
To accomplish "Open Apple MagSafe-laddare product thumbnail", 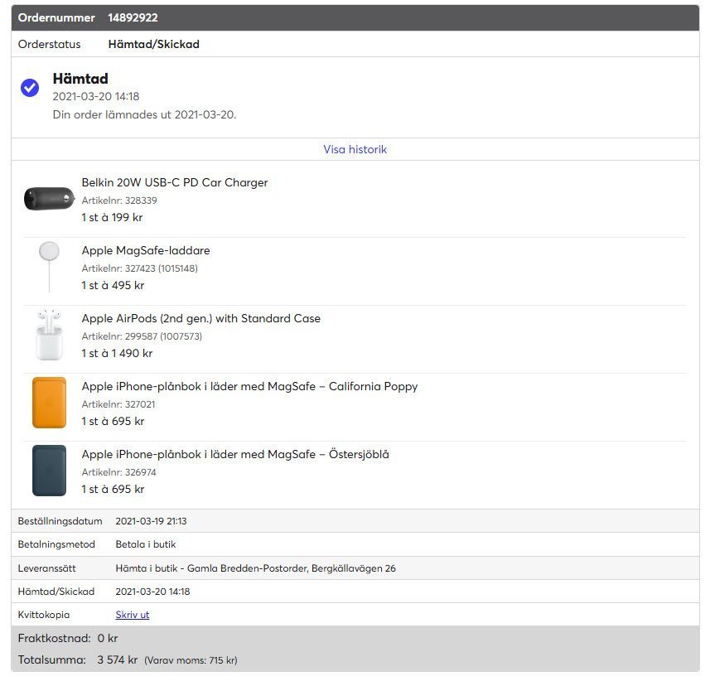I will coord(49,267).
